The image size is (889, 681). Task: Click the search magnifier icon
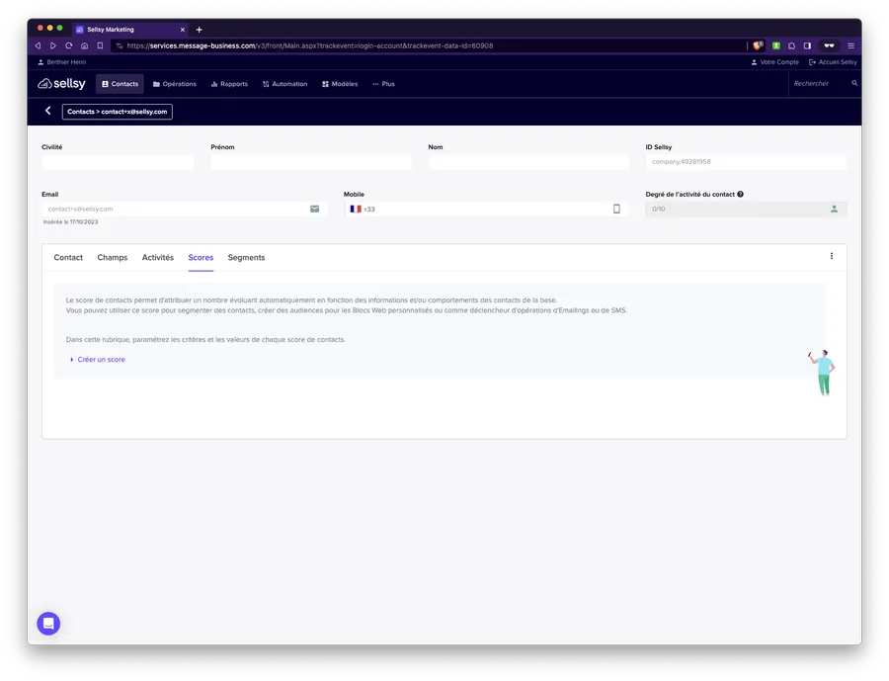click(854, 84)
